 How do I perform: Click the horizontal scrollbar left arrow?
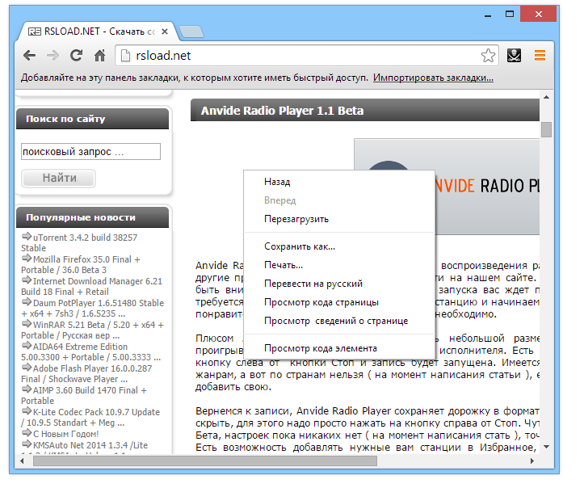(22, 461)
